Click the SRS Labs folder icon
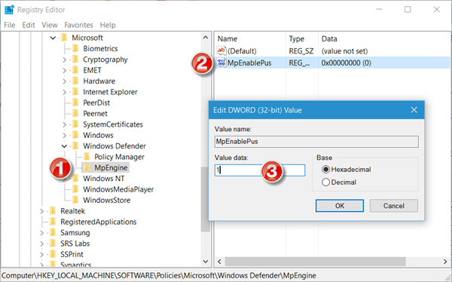 (x=53, y=244)
